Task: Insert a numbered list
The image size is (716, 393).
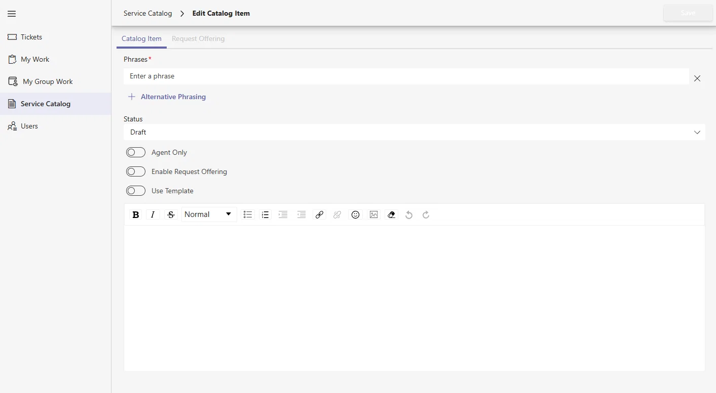Action: tap(266, 215)
